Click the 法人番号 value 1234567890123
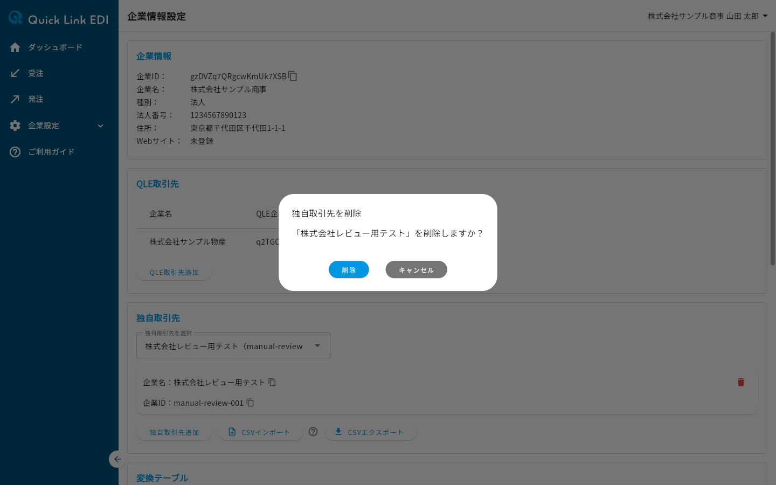The height and width of the screenshot is (485, 776). pyautogui.click(x=218, y=115)
